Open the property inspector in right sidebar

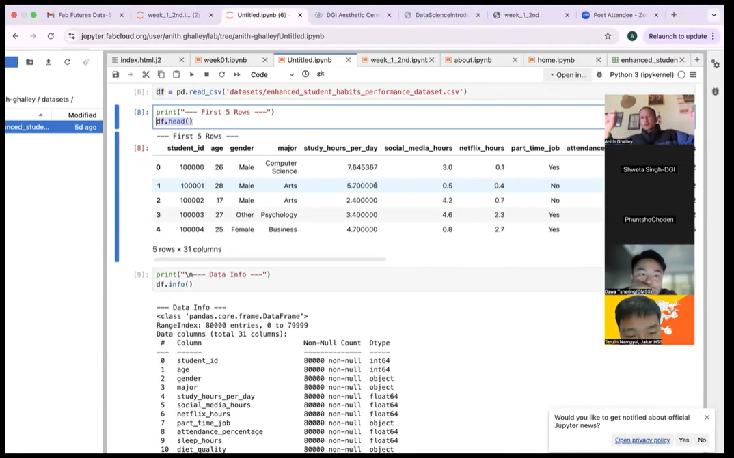[x=715, y=64]
